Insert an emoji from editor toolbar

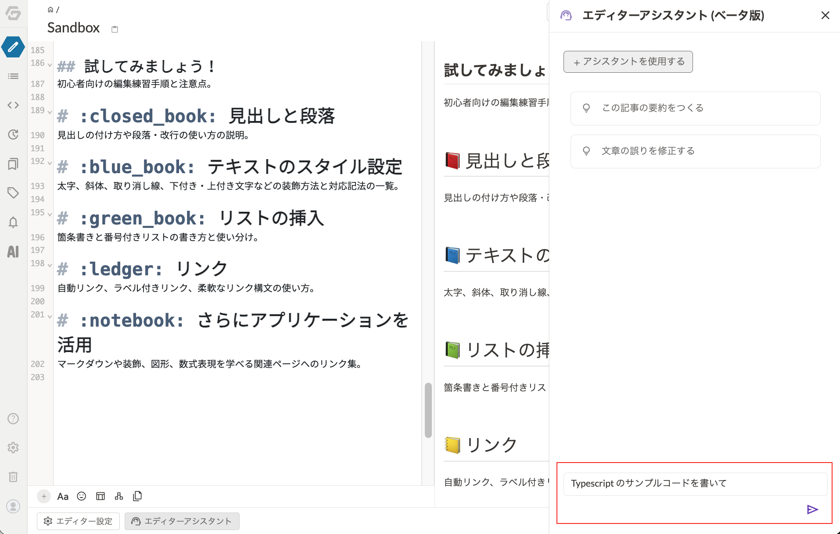82,496
